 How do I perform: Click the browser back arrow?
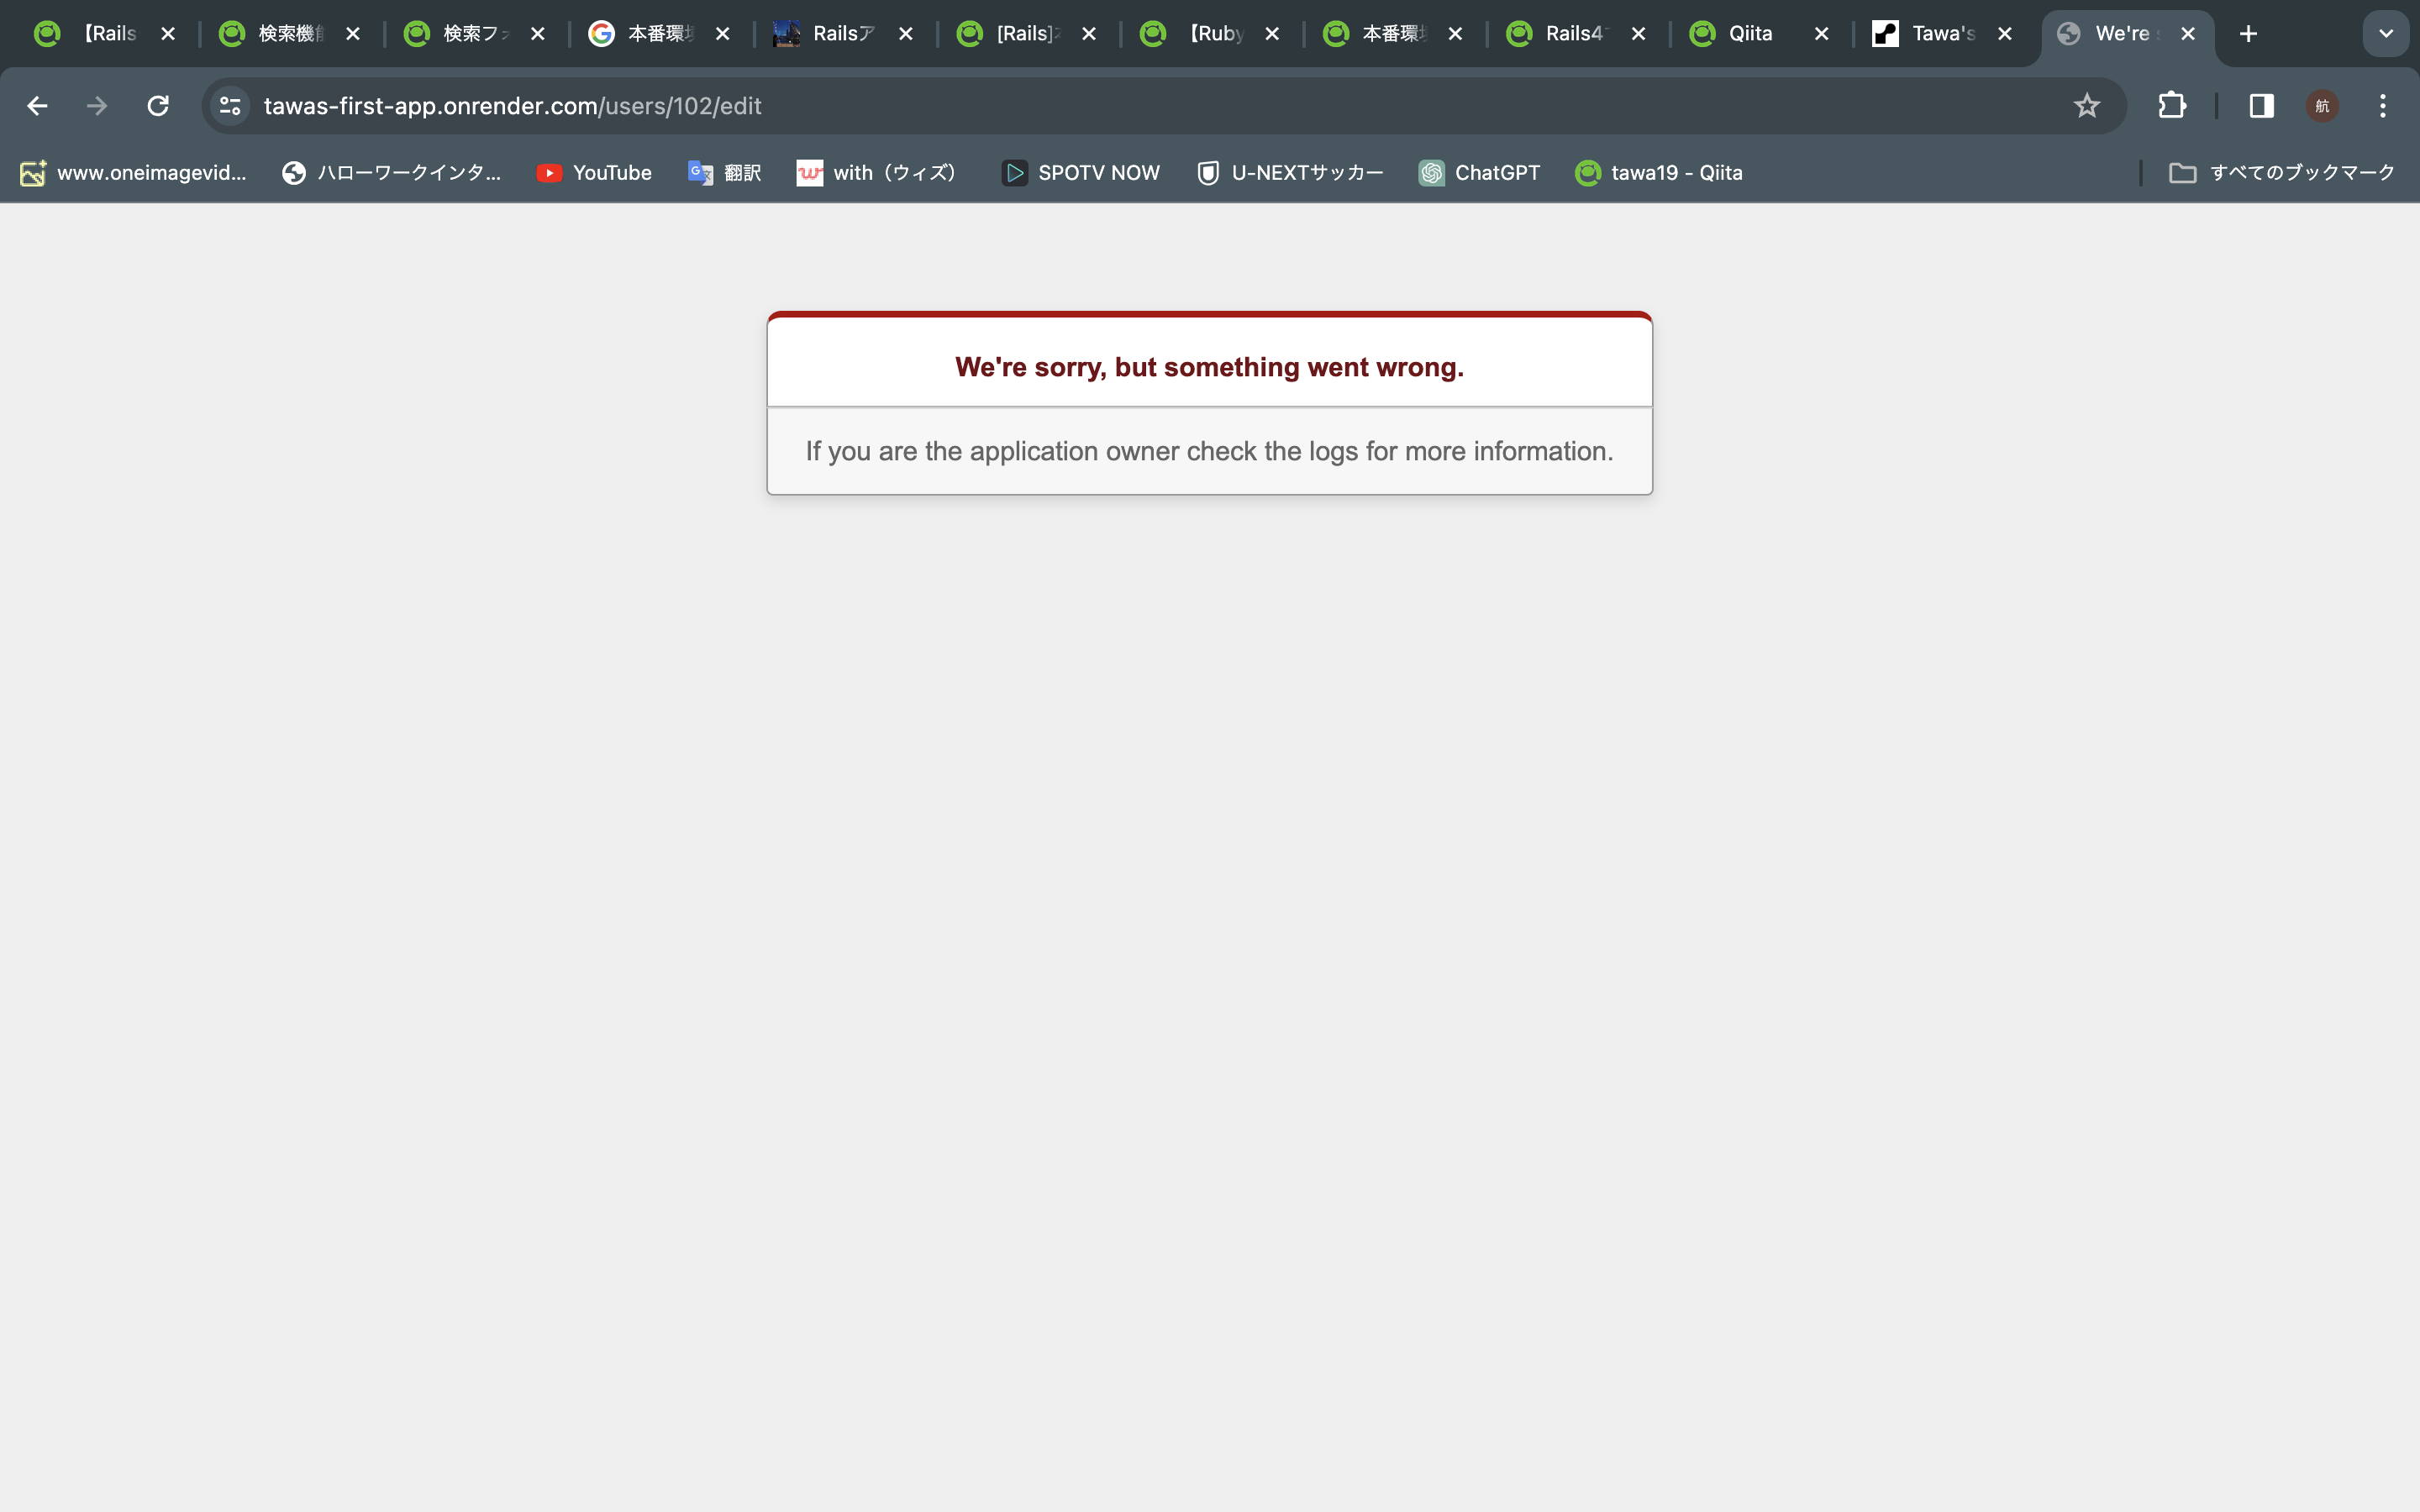tap(37, 106)
